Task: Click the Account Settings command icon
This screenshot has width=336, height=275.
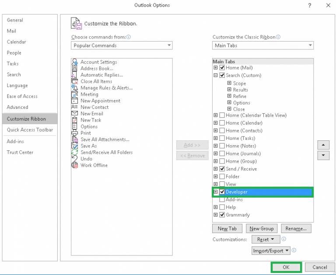Action: click(x=74, y=62)
